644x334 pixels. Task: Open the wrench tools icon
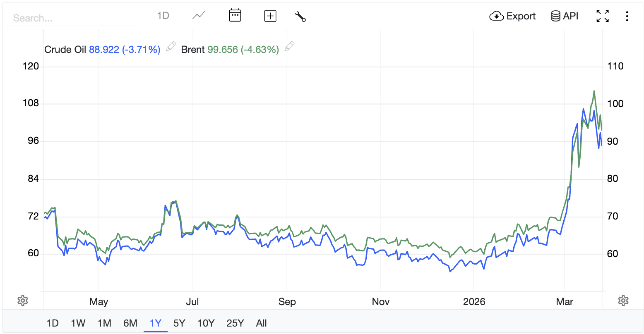[300, 17]
